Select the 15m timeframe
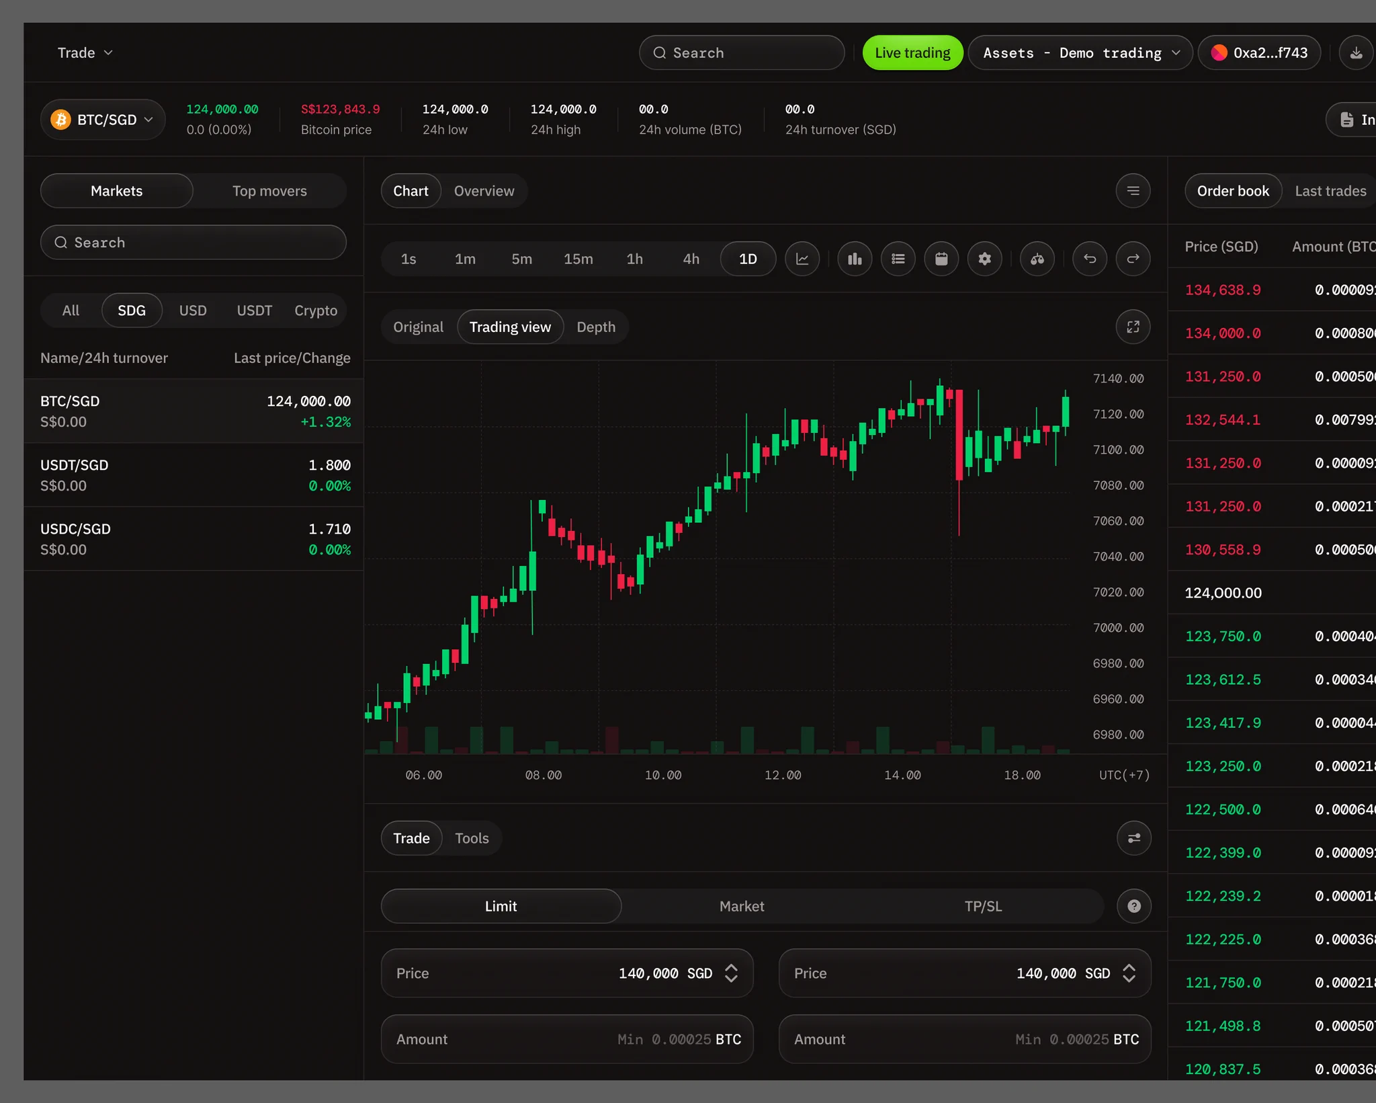The width and height of the screenshot is (1376, 1103). [x=578, y=259]
